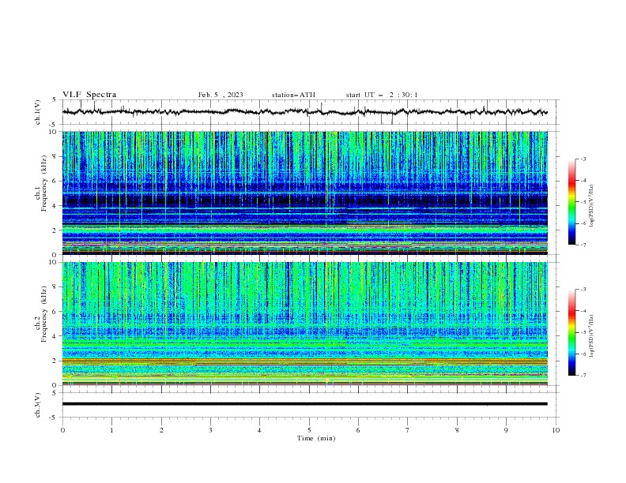The height and width of the screenshot is (483, 626).
Task: Select the date "Feb. 5 , 2023"
Action: click(221, 95)
